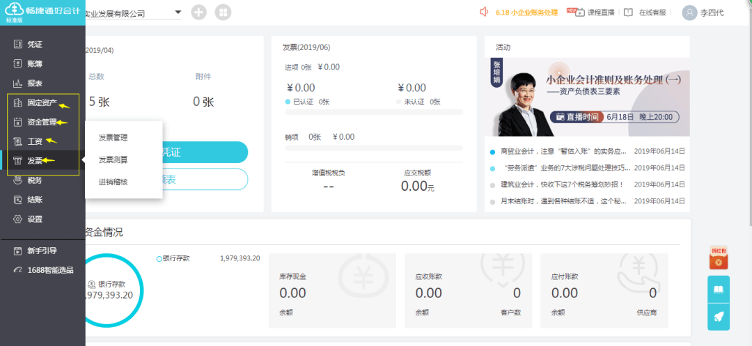The image size is (752, 346).
Task: Open the 设置 settings gear icon
Action: (18, 219)
